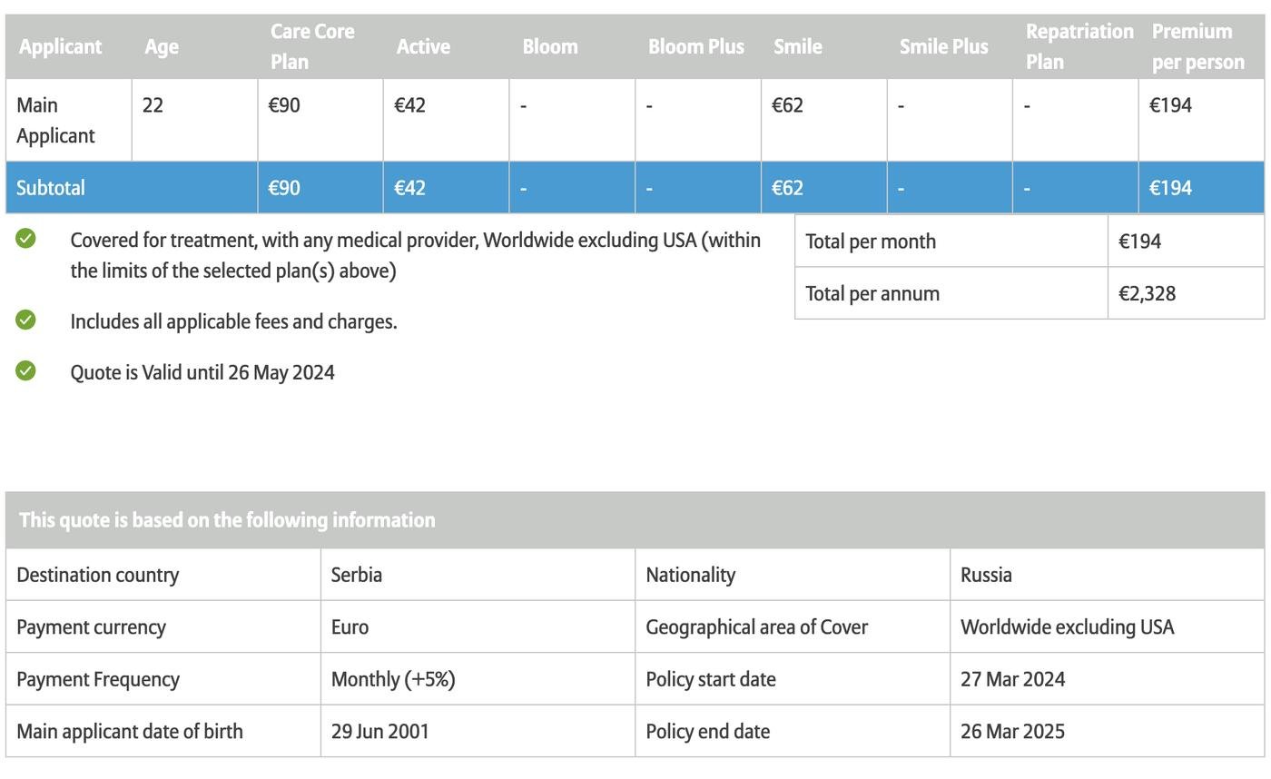Click the 'Subtotal' row label

pos(50,188)
